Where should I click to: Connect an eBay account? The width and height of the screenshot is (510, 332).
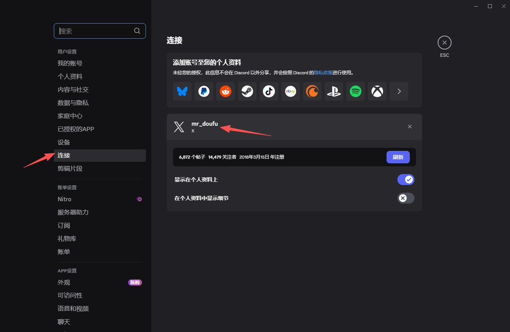[291, 91]
